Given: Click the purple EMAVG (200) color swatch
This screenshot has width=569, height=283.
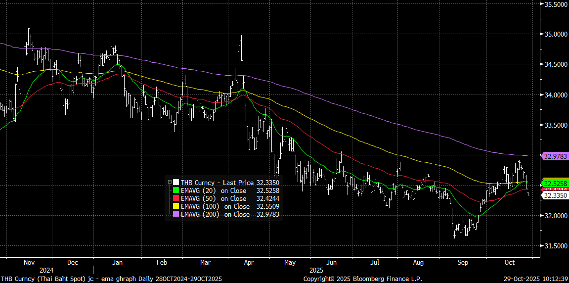Looking at the screenshot, I should click(176, 214).
